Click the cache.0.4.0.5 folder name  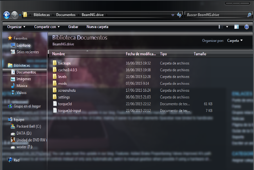[68, 70]
